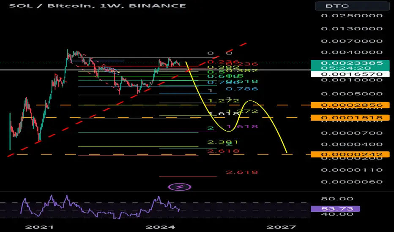This screenshot has width=394, height=232.
Task: Click the 0.0000700 price axis value
Action: point(352,133)
